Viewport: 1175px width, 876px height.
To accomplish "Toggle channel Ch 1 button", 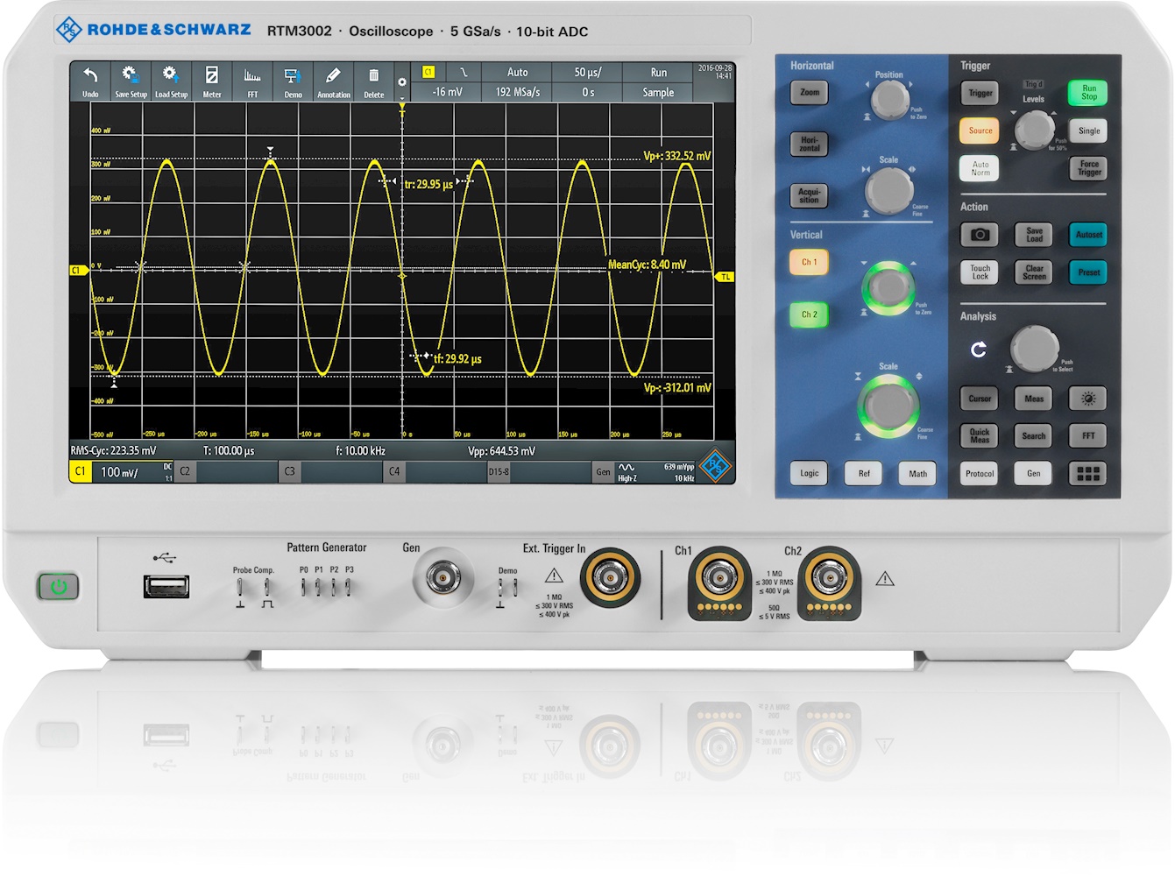I will pos(809,263).
